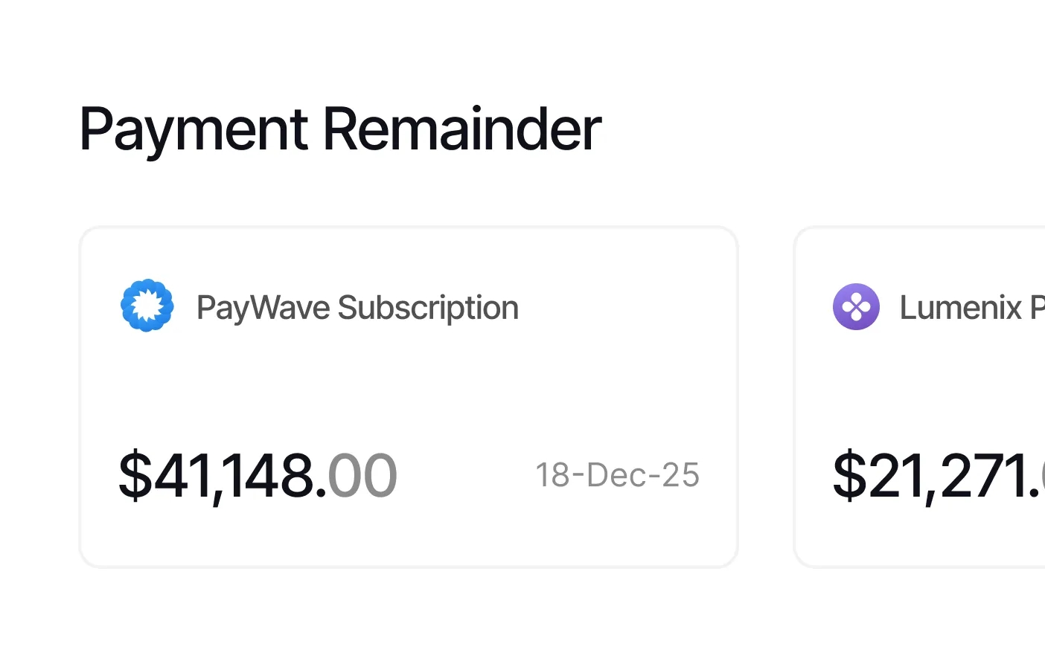Click the dollar sign on Lumenix amount
This screenshot has height=658, width=1045.
(x=850, y=476)
